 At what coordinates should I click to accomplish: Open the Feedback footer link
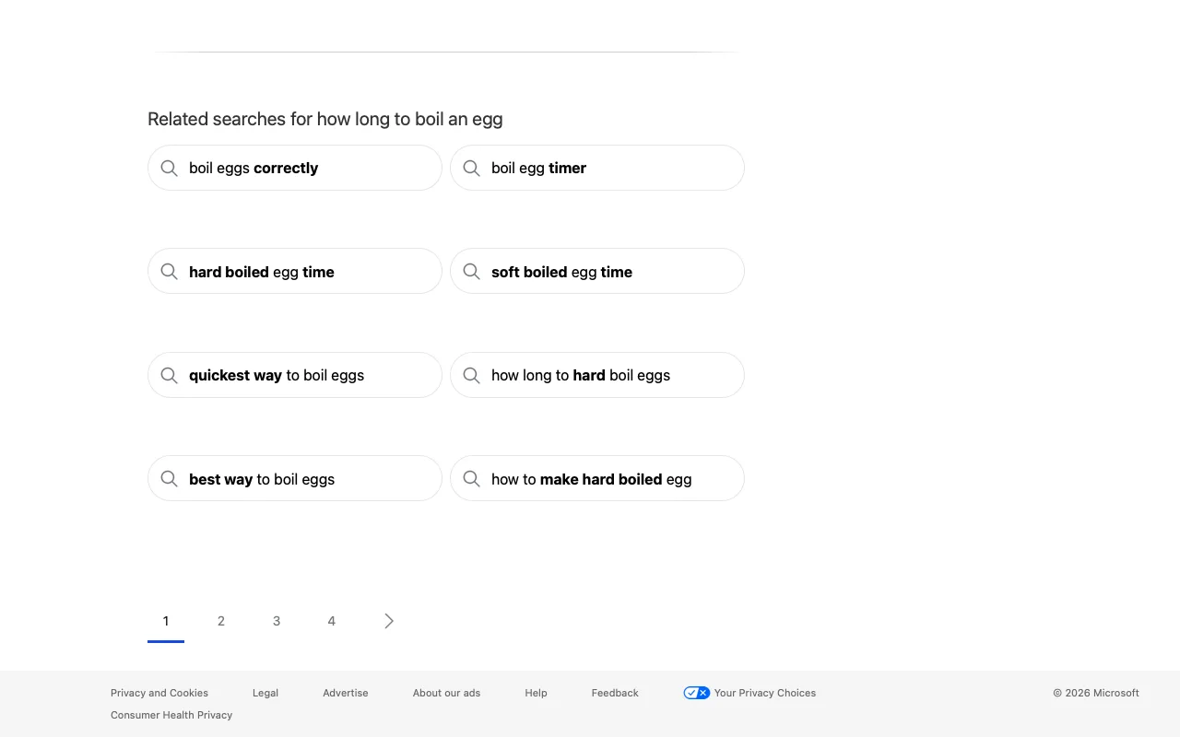[x=615, y=693]
